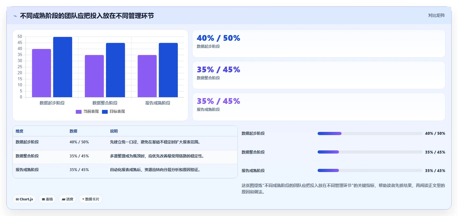Toggle the 目标表现 legend item in the chart
This screenshot has width=458, height=216.
113,112
